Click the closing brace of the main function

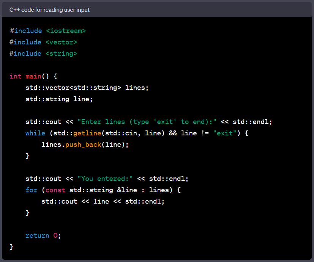click(x=11, y=247)
